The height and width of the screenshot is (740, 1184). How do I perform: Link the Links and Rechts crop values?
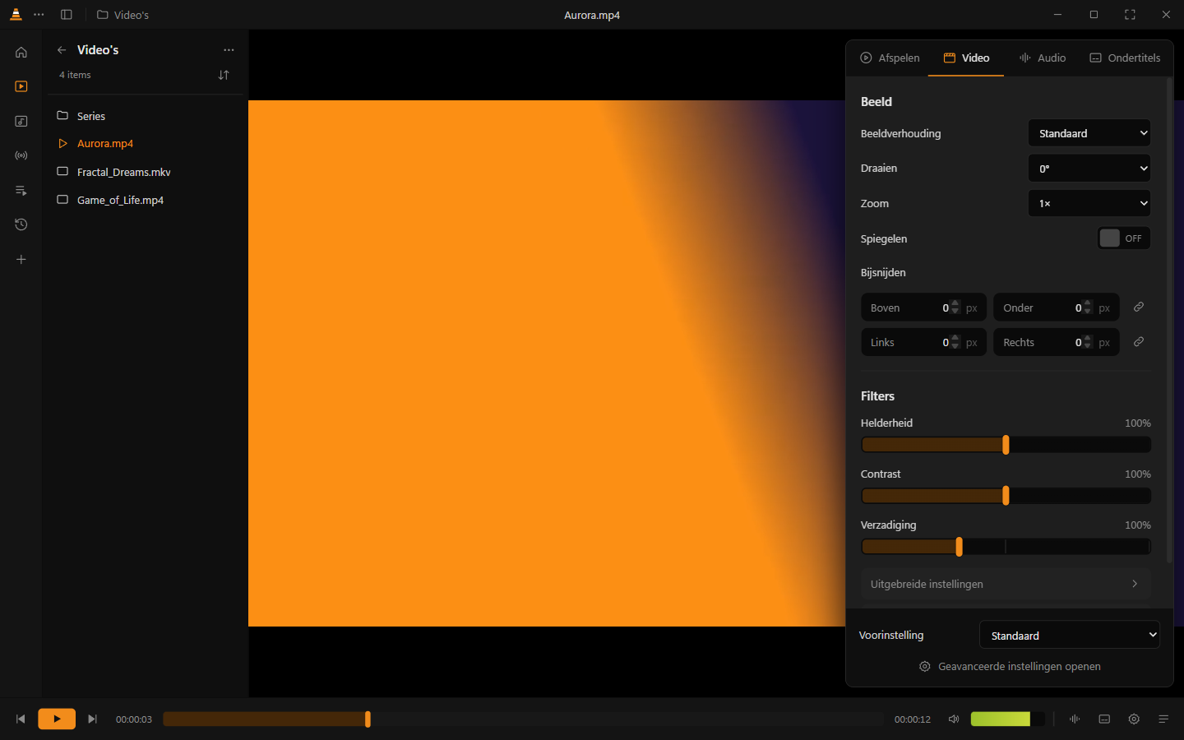(1139, 341)
